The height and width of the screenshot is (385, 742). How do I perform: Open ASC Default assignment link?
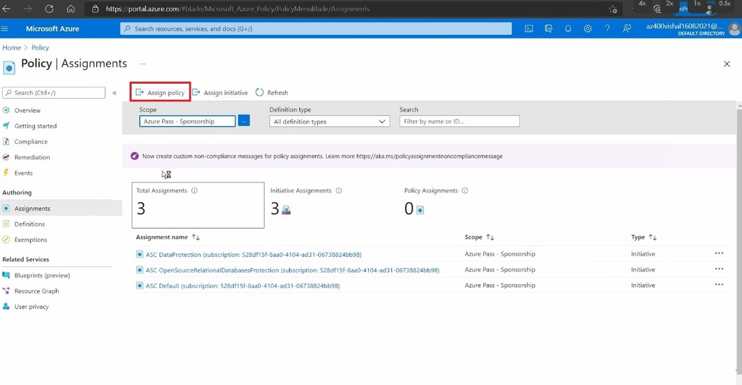242,286
